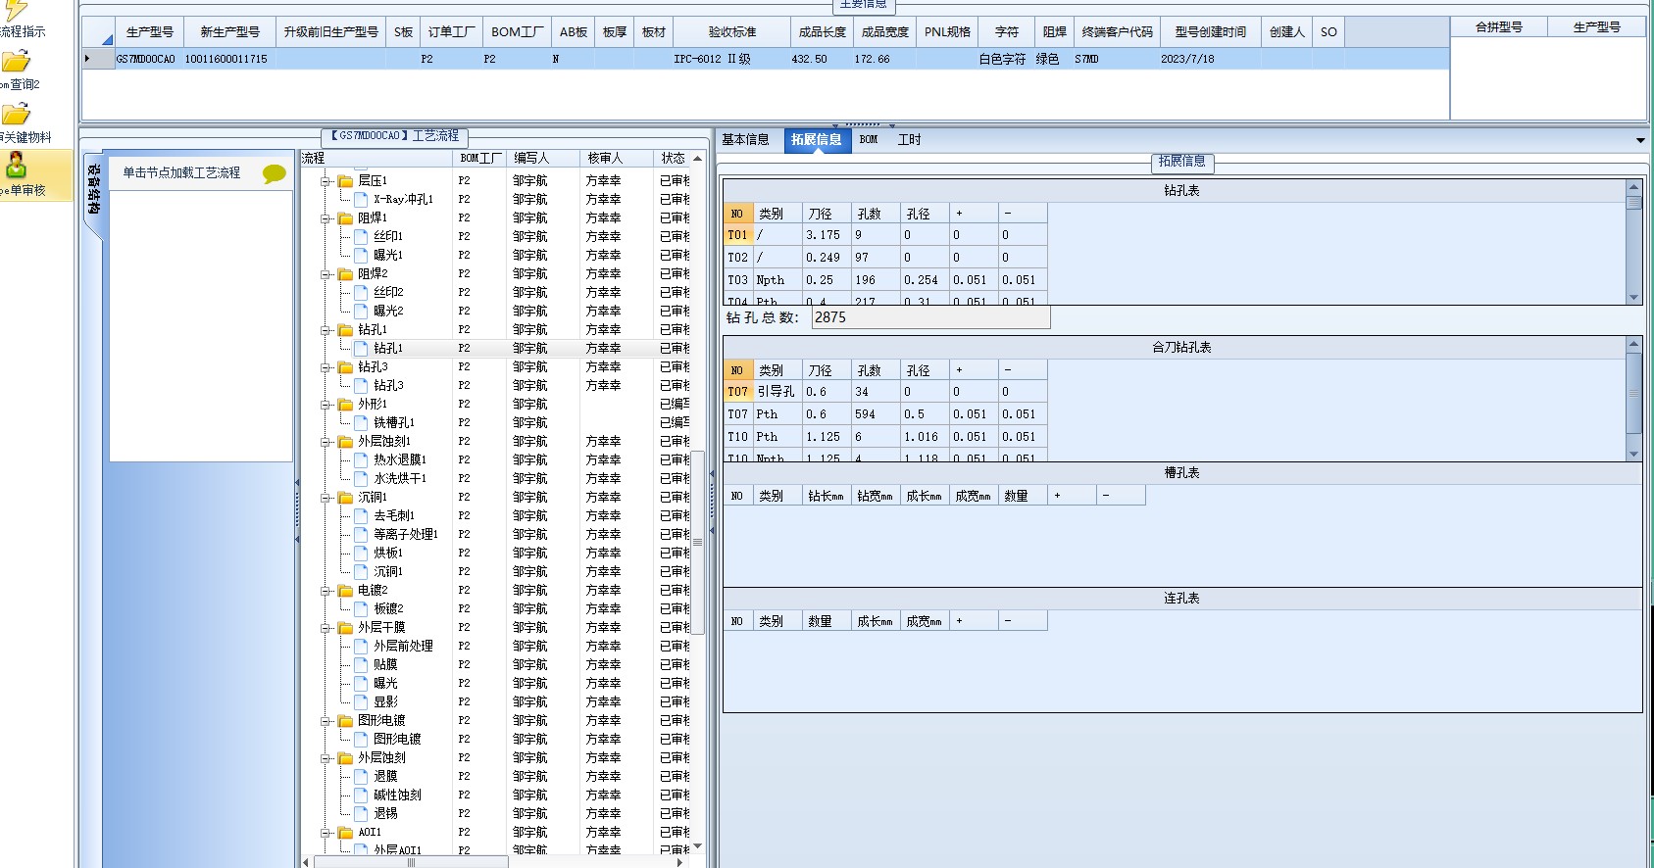This screenshot has width=1654, height=868.
Task: Open the 关键物料 folder icon in sidebar
Action: pyautogui.click(x=16, y=114)
